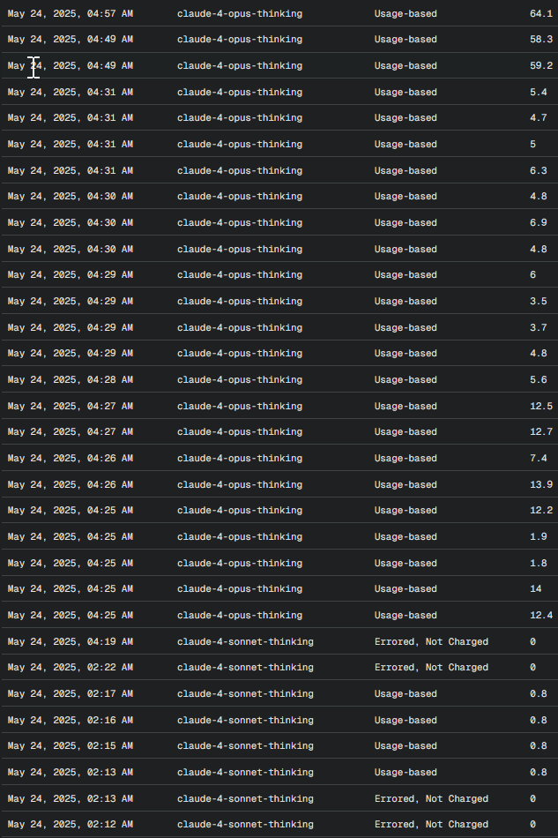This screenshot has height=838, width=558.
Task: Select Errored, Not Charged in the 02:12 AM row
Action: click(431, 824)
